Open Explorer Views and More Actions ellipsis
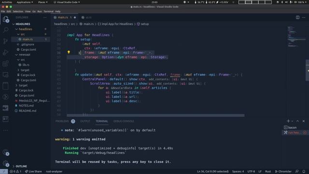 click(x=45, y=17)
